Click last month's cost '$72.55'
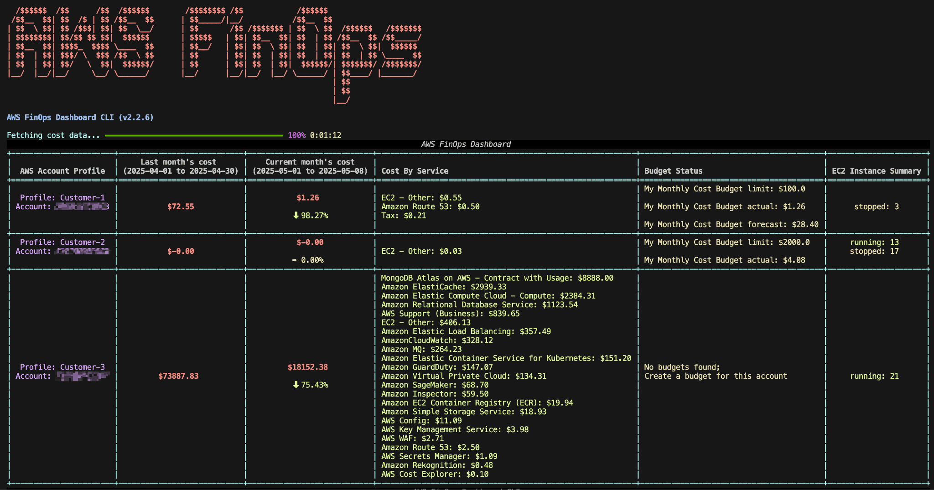 (x=181, y=206)
